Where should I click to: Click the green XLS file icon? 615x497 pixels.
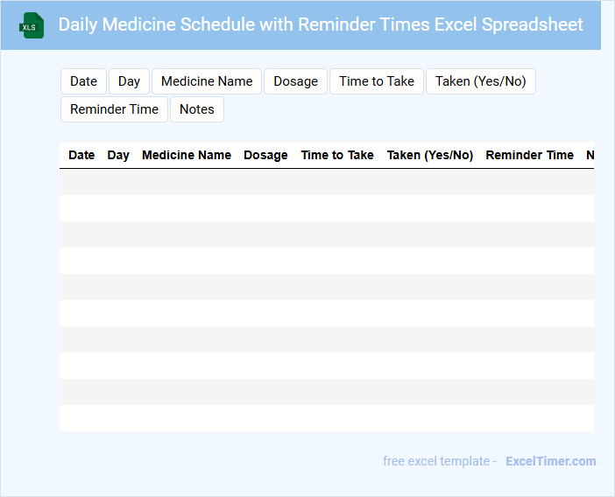(32, 25)
